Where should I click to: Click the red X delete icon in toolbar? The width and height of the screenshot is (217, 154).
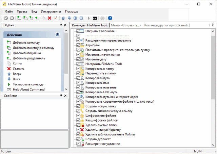coord(50,18)
